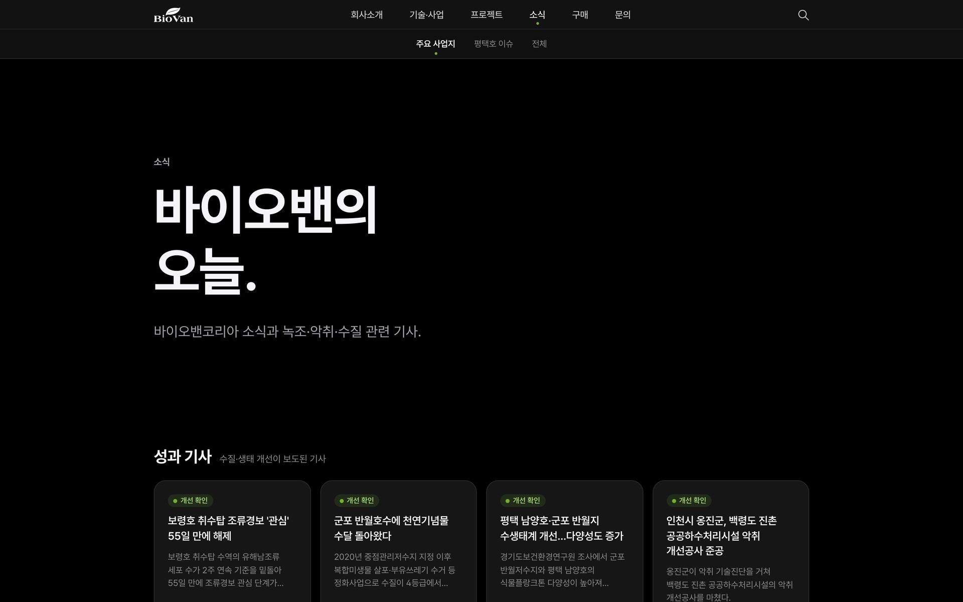Click 개선 확인 badge on 보령호 card

tap(191, 501)
